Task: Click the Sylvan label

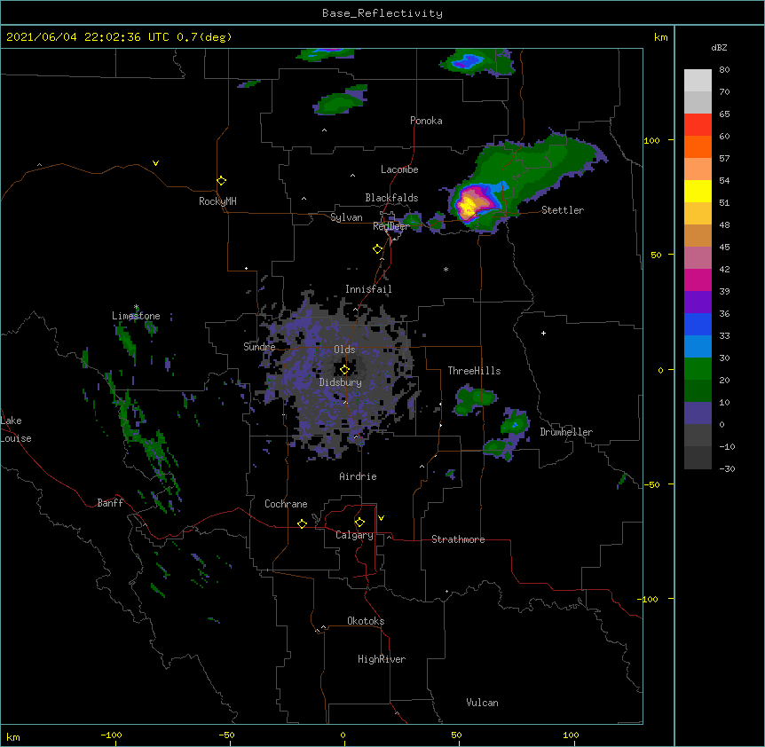Action: coord(346,217)
